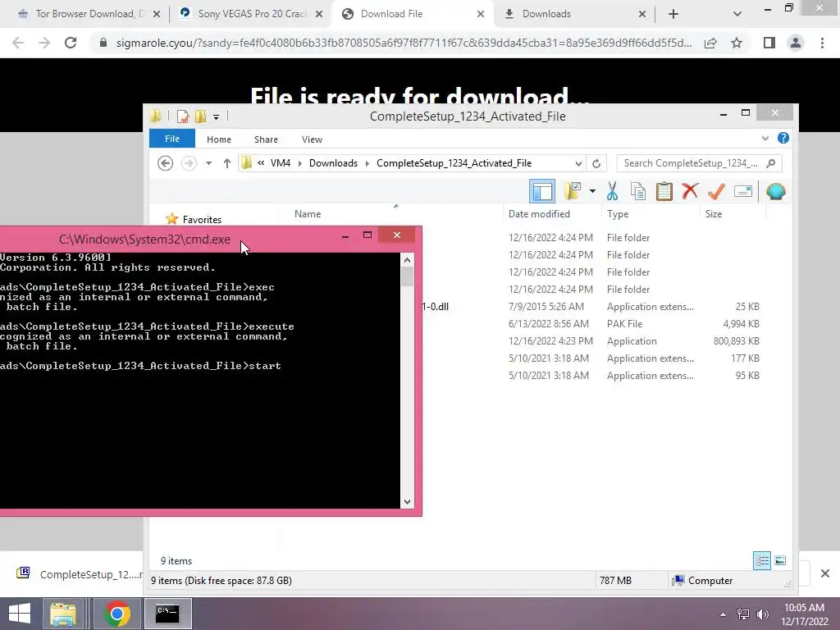Customize Quick Access Toolbar dropdown
Screen dimensions: 840x630
(x=216, y=116)
